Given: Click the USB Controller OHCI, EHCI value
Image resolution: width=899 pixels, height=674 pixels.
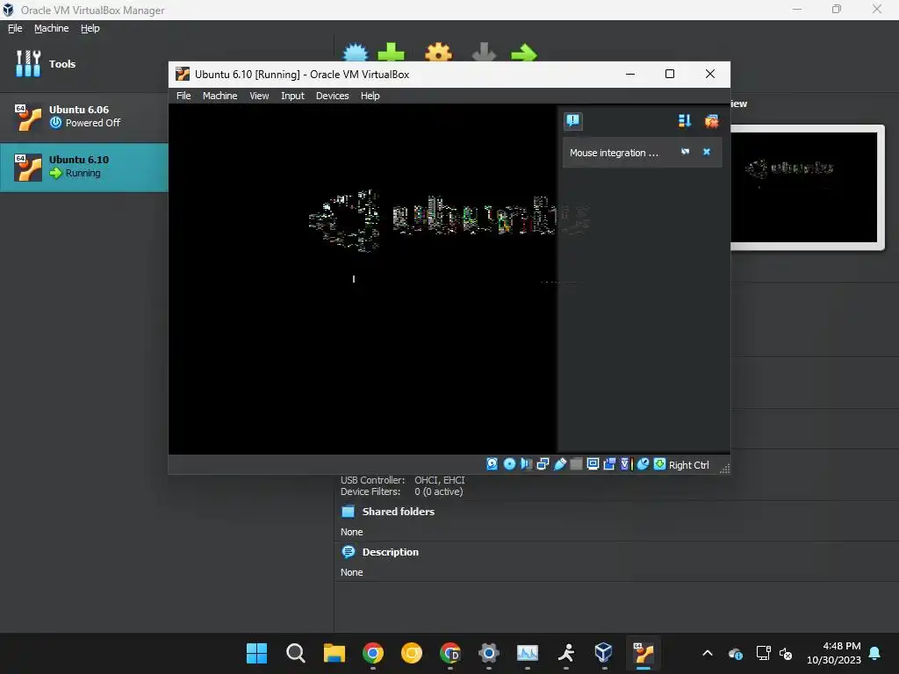Looking at the screenshot, I should coord(439,480).
